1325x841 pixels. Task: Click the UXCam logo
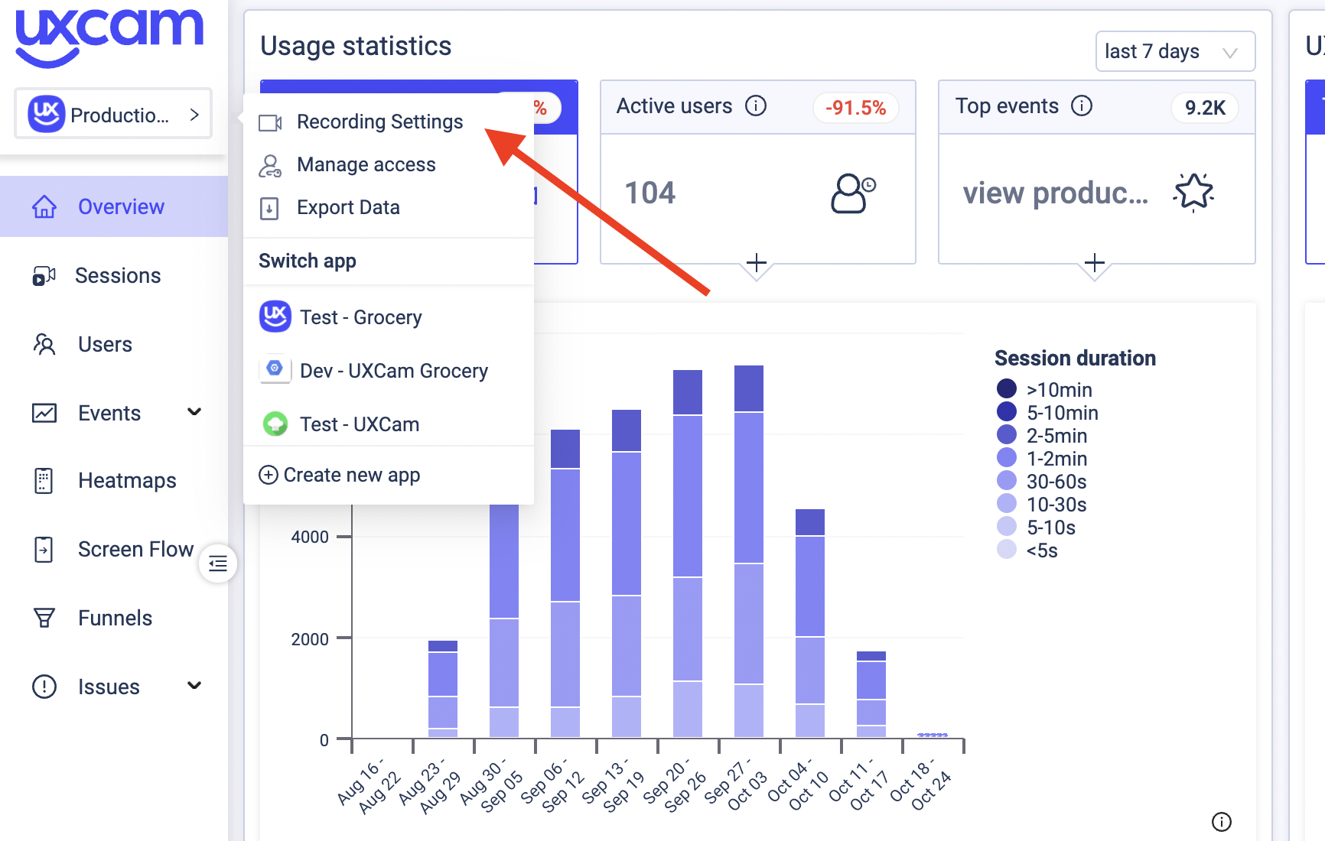tap(109, 37)
